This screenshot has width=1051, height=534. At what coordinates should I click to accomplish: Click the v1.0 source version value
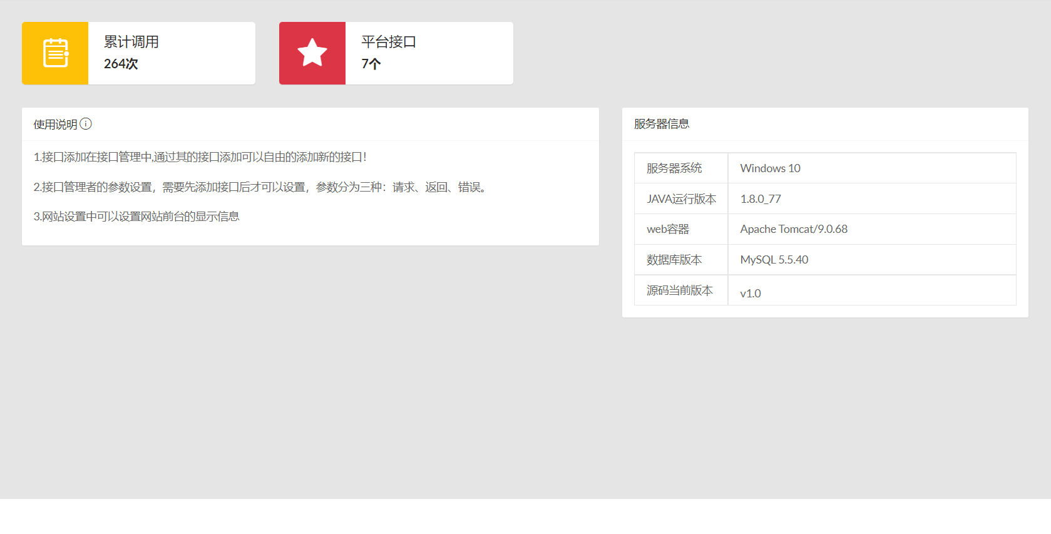(751, 294)
